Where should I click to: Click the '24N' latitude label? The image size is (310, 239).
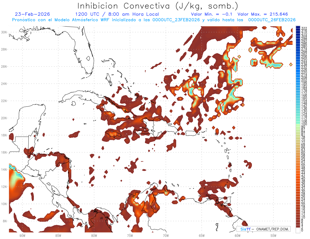pos(4,84)
